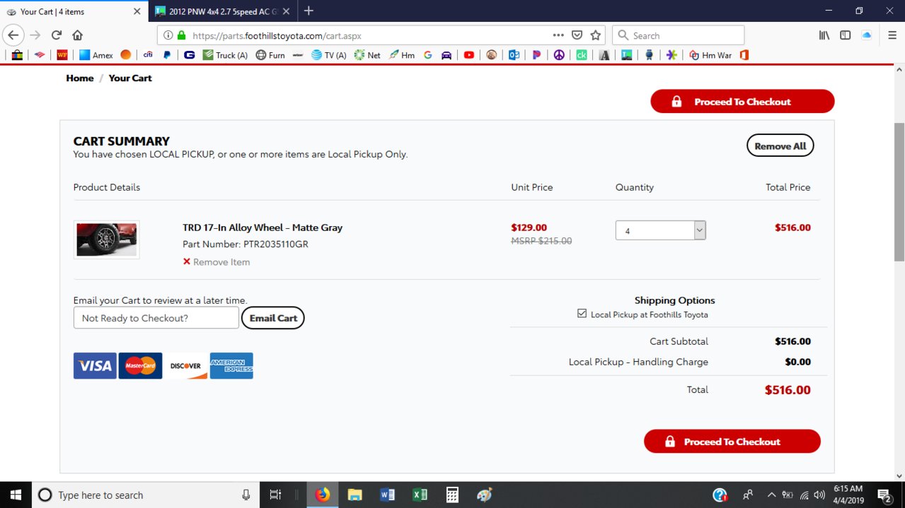Image resolution: width=905 pixels, height=508 pixels.
Task: Open File Explorer from the taskbar
Action: click(354, 495)
